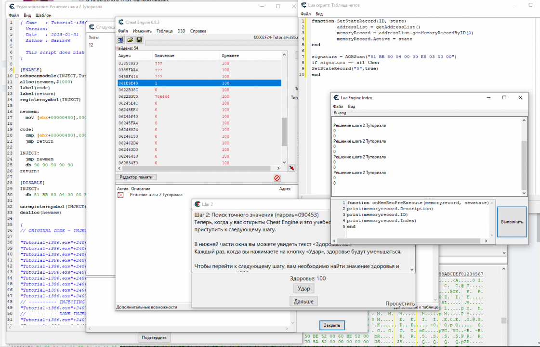Click the red arrow add-address icon
540x347 pixels.
tap(291, 168)
